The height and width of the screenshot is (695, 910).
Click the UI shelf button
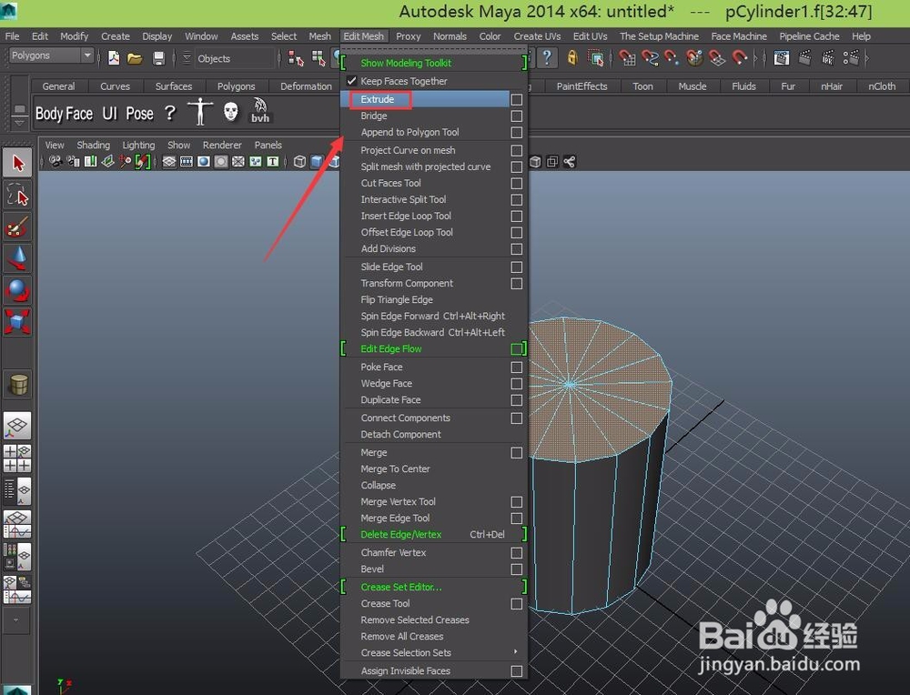[110, 113]
